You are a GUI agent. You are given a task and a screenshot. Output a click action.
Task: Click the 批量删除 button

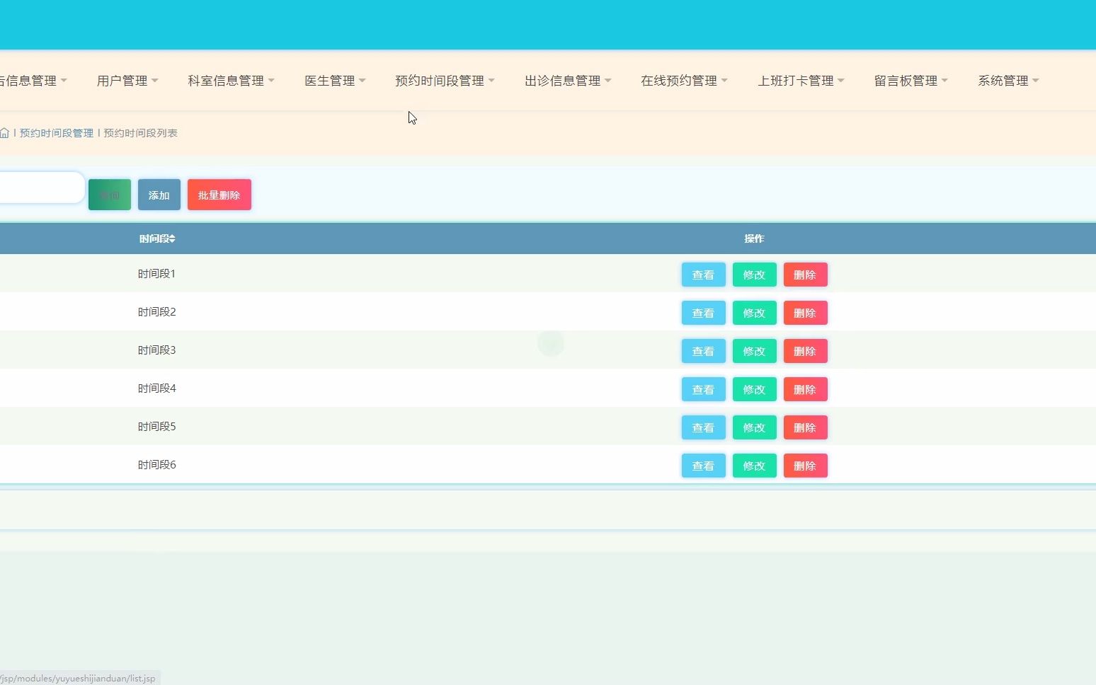tap(219, 195)
